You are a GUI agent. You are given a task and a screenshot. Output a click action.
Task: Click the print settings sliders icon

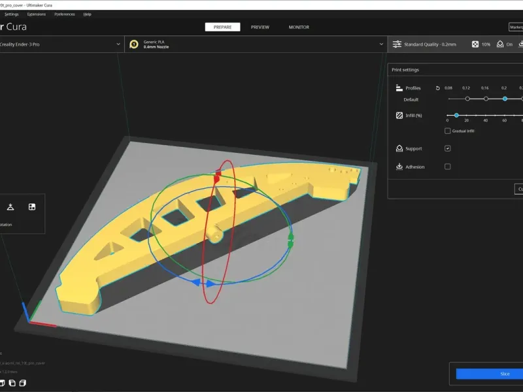click(397, 44)
